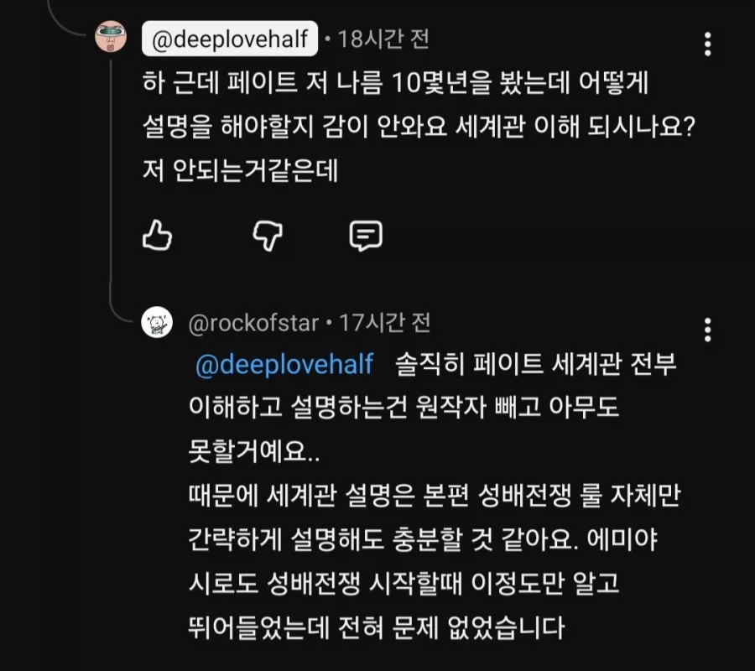Click @deeplovehalf's profile avatar

point(110,37)
